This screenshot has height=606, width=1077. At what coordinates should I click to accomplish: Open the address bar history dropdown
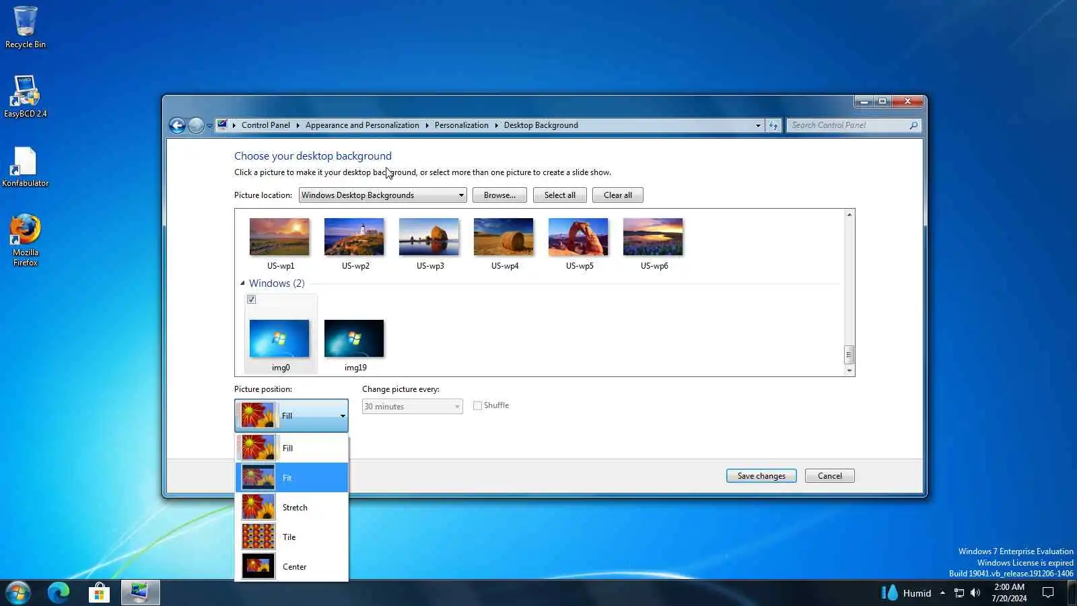(758, 125)
